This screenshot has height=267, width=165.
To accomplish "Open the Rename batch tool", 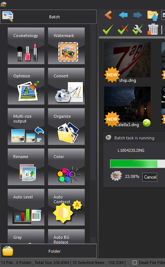I will (x=26, y=167).
